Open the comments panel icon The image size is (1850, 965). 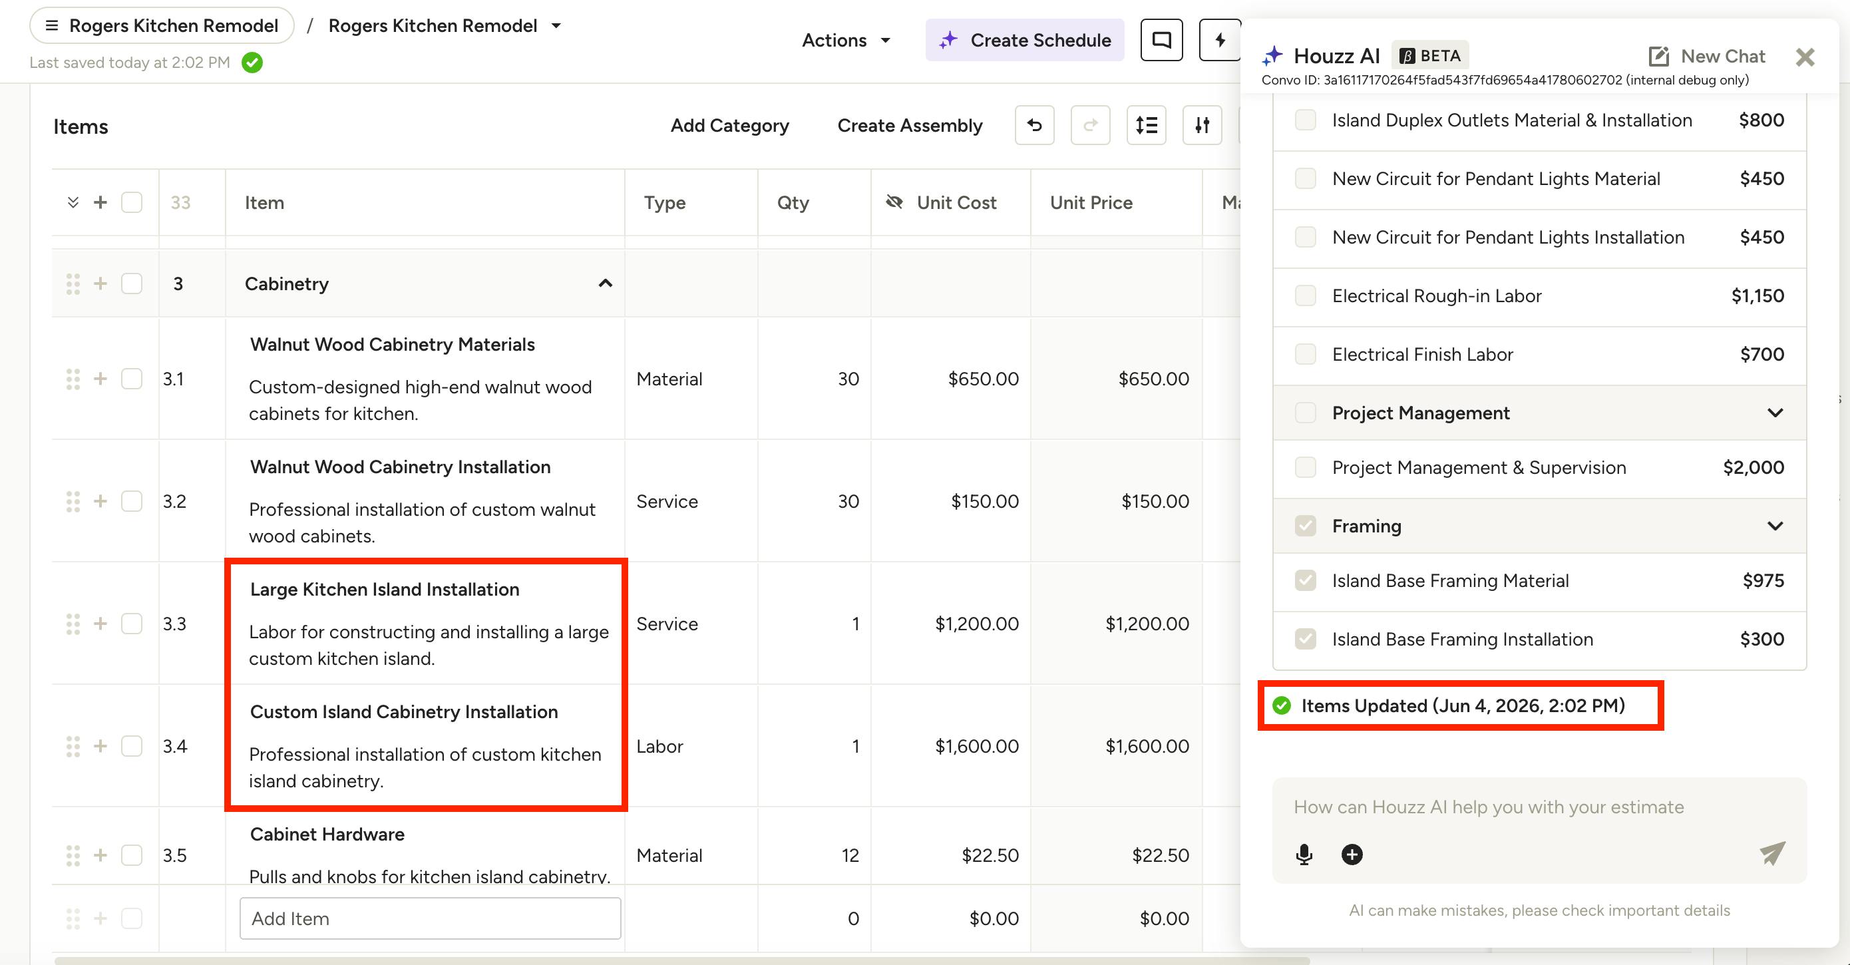click(x=1161, y=40)
